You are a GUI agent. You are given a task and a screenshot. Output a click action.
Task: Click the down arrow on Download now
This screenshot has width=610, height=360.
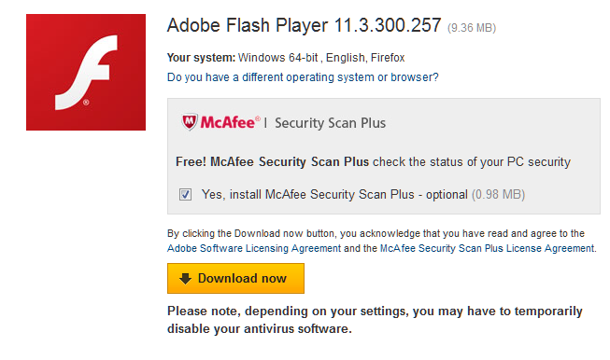186,279
